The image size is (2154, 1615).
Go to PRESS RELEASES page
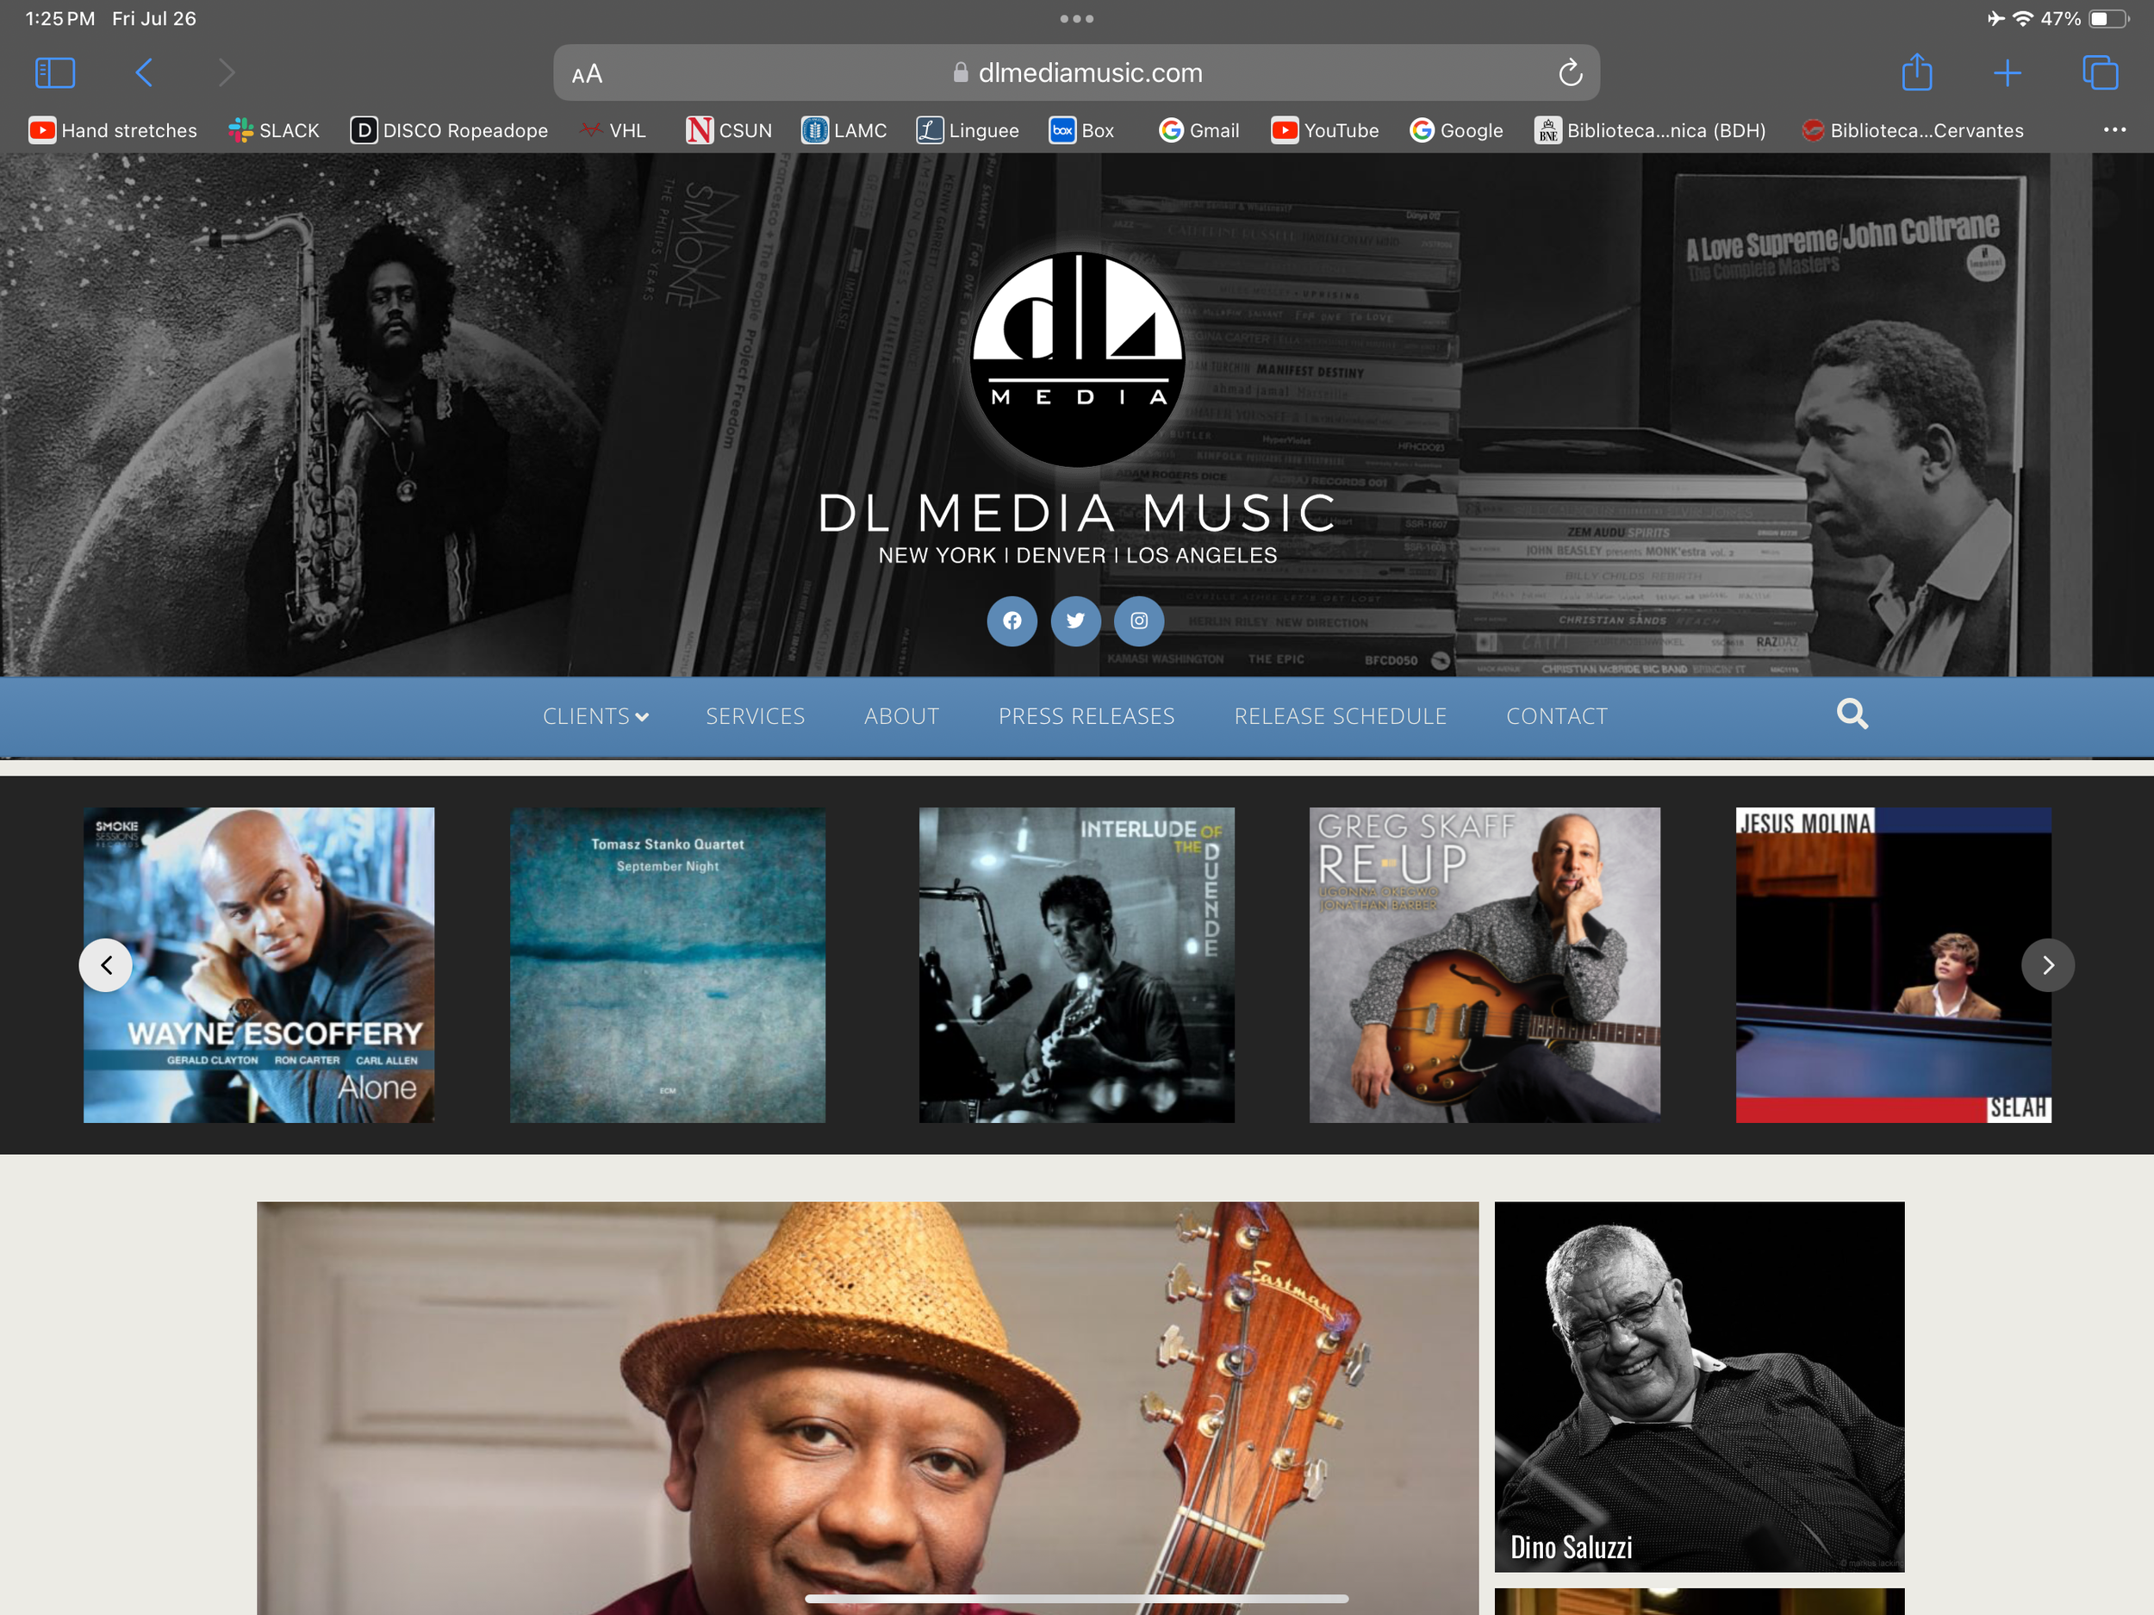point(1086,716)
